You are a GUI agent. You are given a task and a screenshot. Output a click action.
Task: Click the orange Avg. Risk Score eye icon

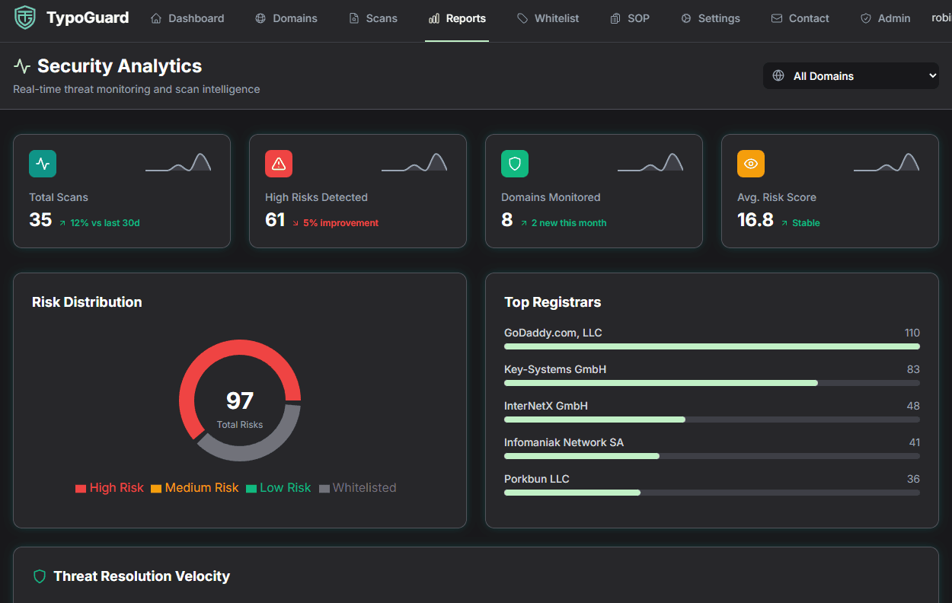tap(751, 164)
